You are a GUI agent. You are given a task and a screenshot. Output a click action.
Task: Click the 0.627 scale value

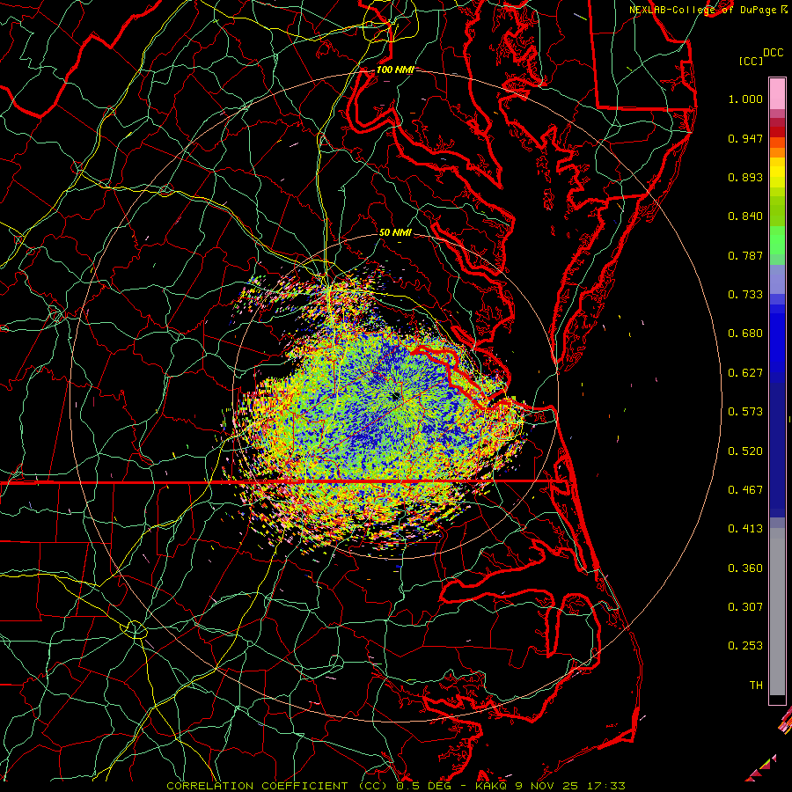(745, 373)
